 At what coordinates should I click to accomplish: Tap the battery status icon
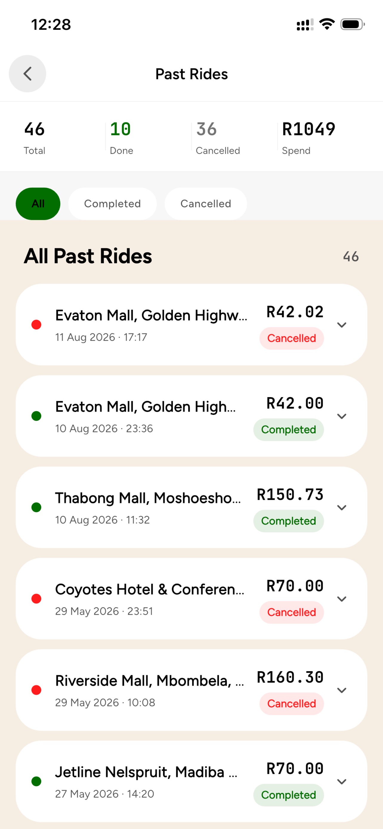(353, 24)
